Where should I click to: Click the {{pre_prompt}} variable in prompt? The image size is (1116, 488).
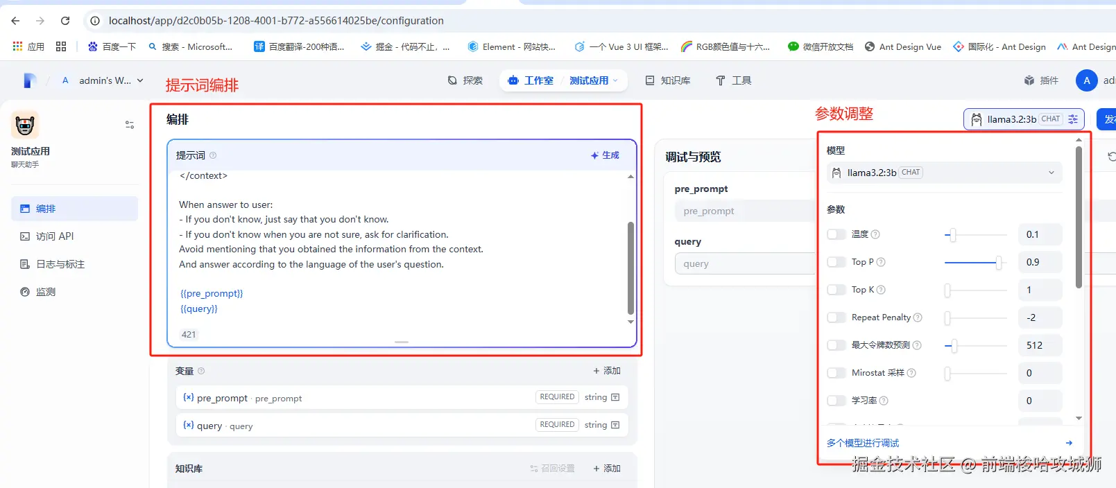tap(212, 293)
